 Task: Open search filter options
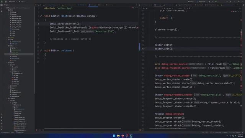(x=190, y=8)
